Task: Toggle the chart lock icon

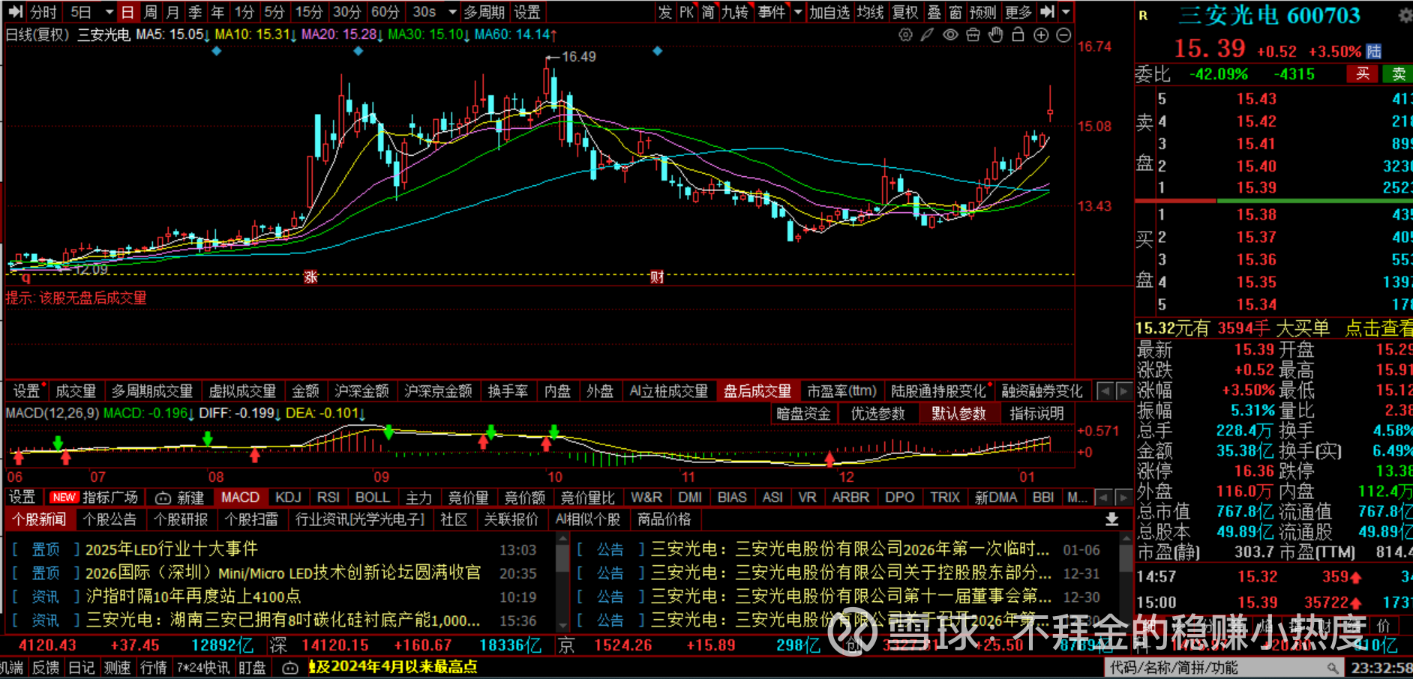Action: click(1018, 34)
